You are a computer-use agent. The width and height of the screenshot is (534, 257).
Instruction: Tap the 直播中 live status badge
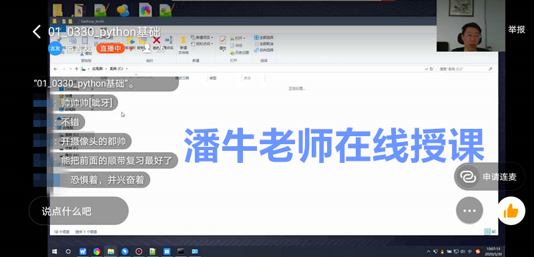coord(110,48)
